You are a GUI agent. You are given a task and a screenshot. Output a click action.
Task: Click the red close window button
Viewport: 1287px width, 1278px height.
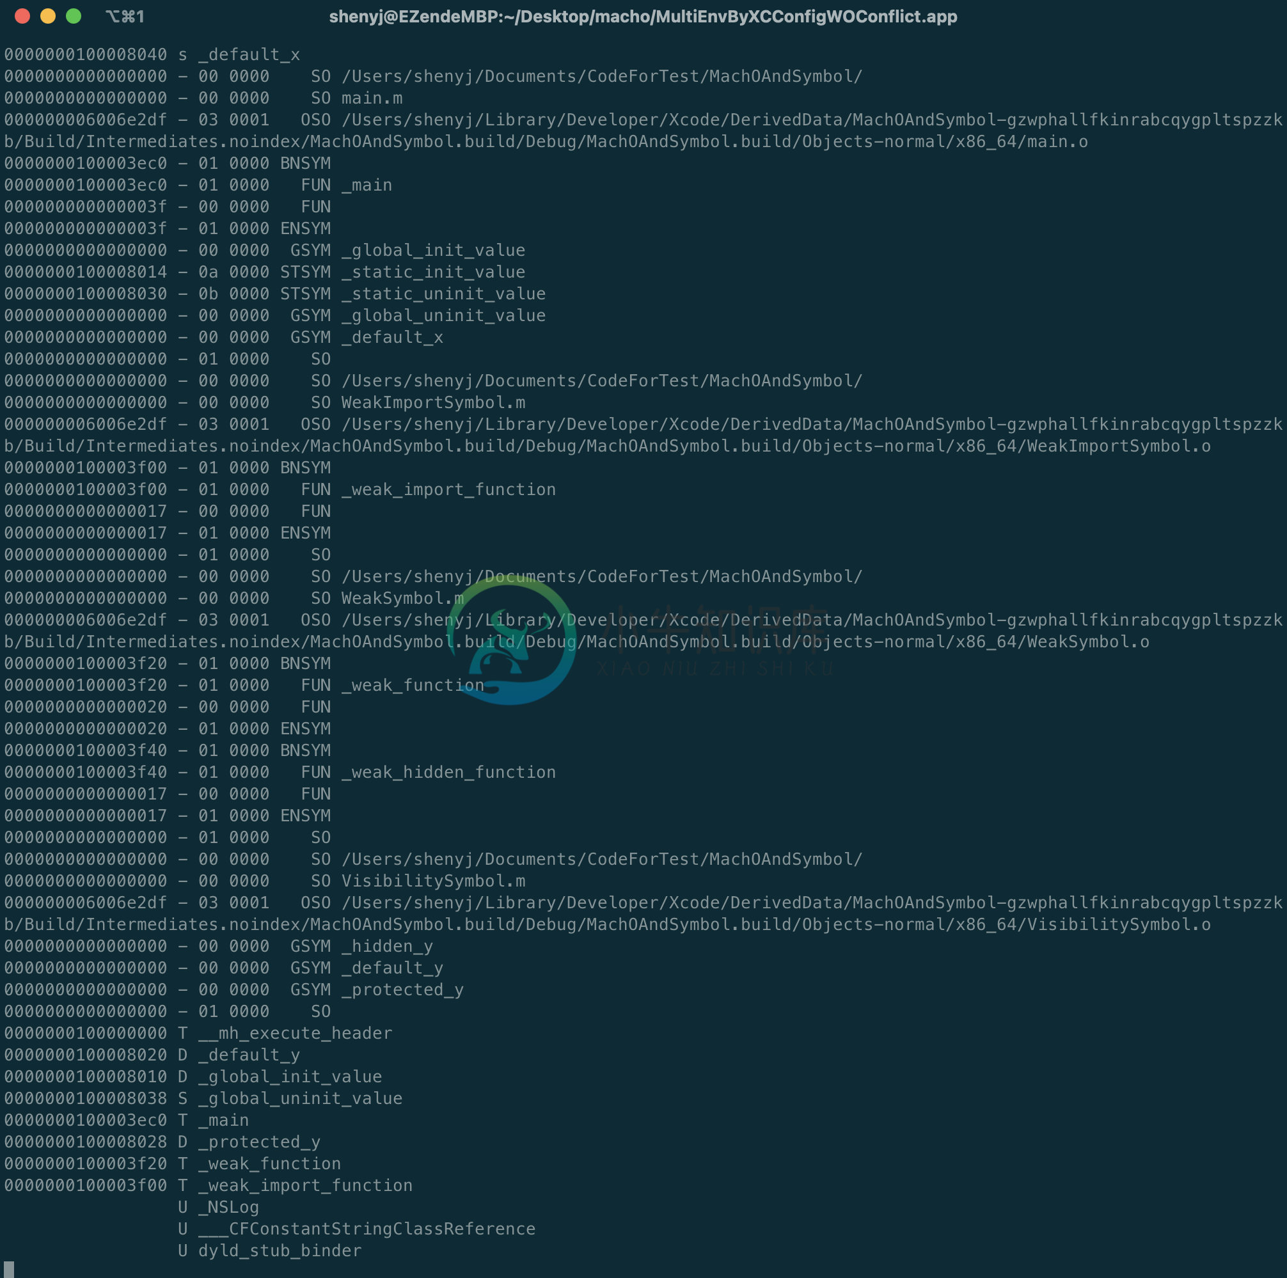point(22,16)
